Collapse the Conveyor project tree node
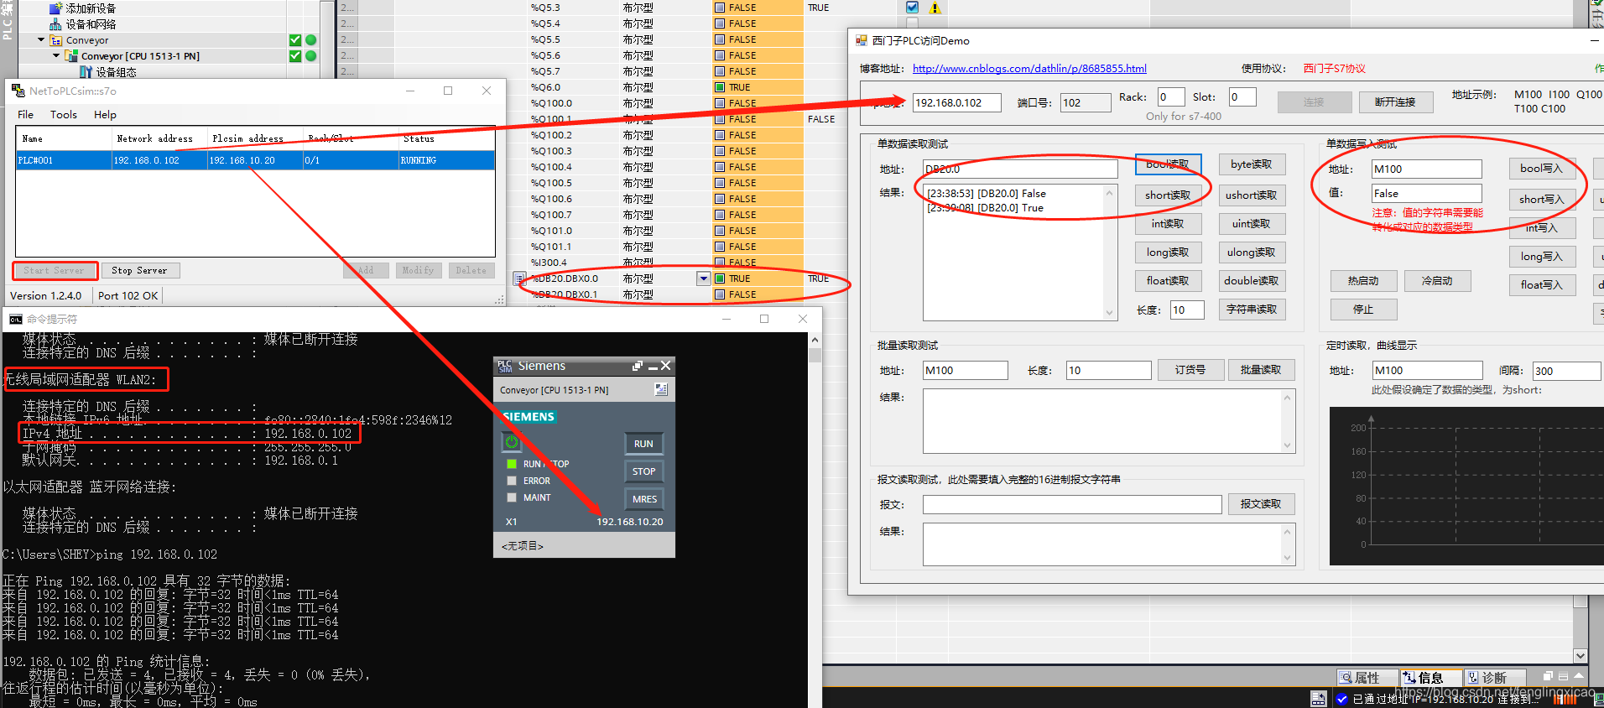Screen dimensions: 1604x708 pyautogui.click(x=41, y=39)
